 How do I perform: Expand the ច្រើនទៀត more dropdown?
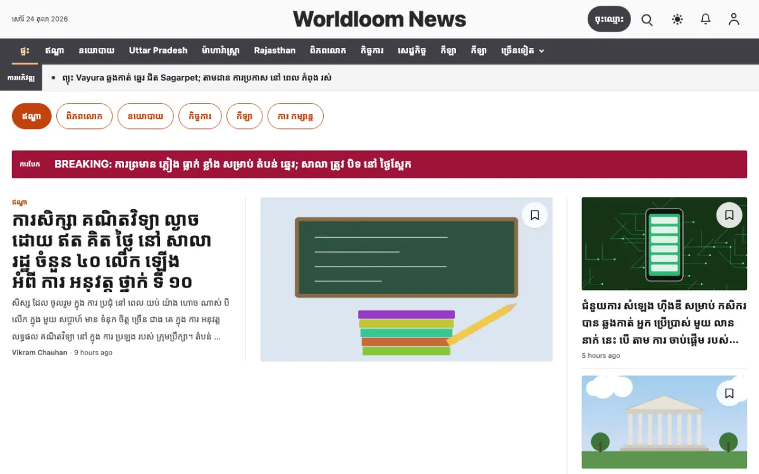pyautogui.click(x=522, y=51)
